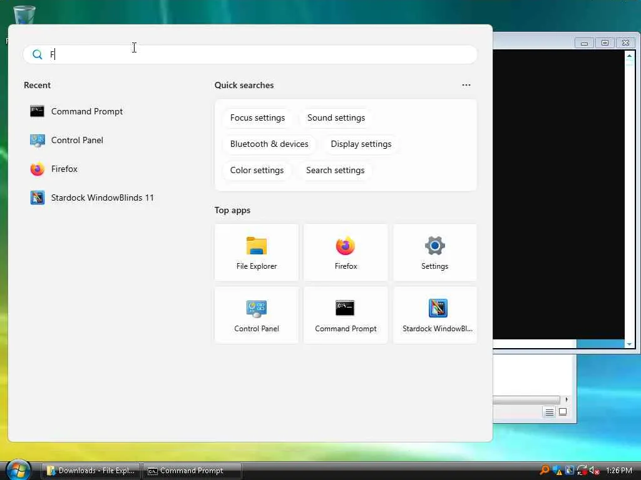The image size is (641, 480).
Task: Pick the Color settings quick search
Action: click(x=257, y=170)
